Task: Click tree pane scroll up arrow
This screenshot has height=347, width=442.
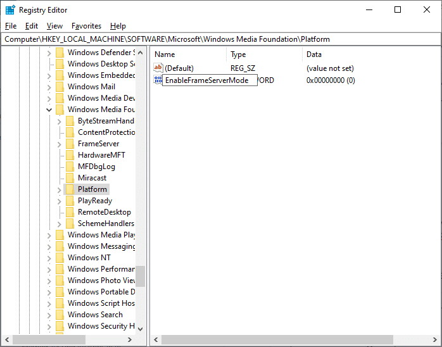Action: click(141, 53)
